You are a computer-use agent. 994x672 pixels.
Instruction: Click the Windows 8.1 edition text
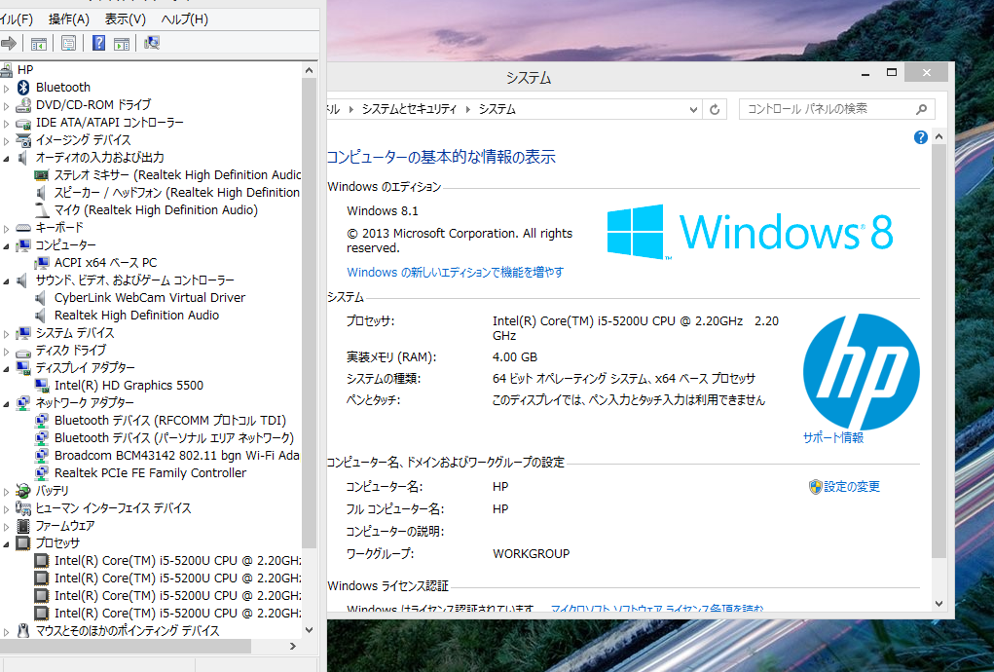[x=383, y=211]
